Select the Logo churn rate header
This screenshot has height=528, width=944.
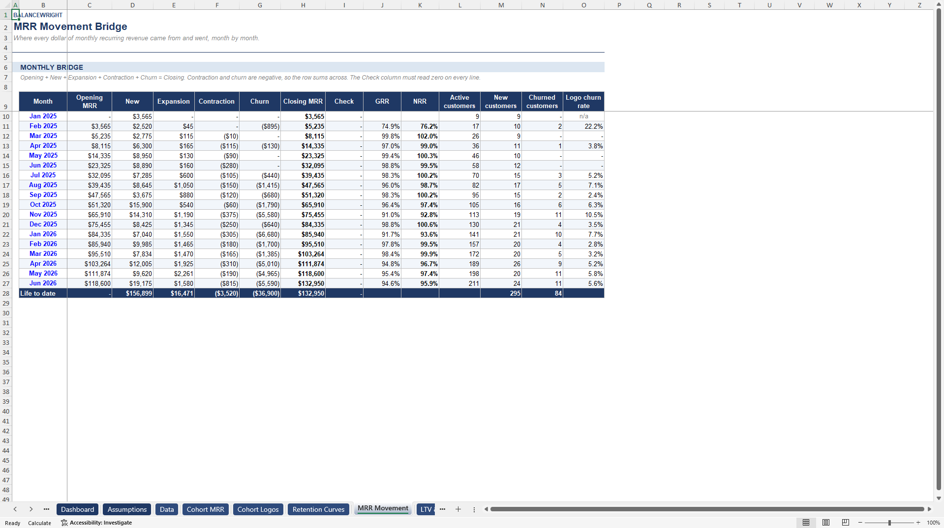point(583,102)
